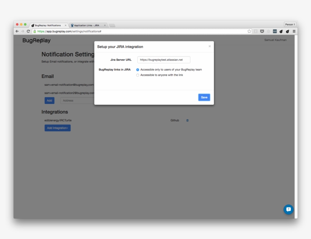
Task: Click the address bar URL
Action: (69, 31)
